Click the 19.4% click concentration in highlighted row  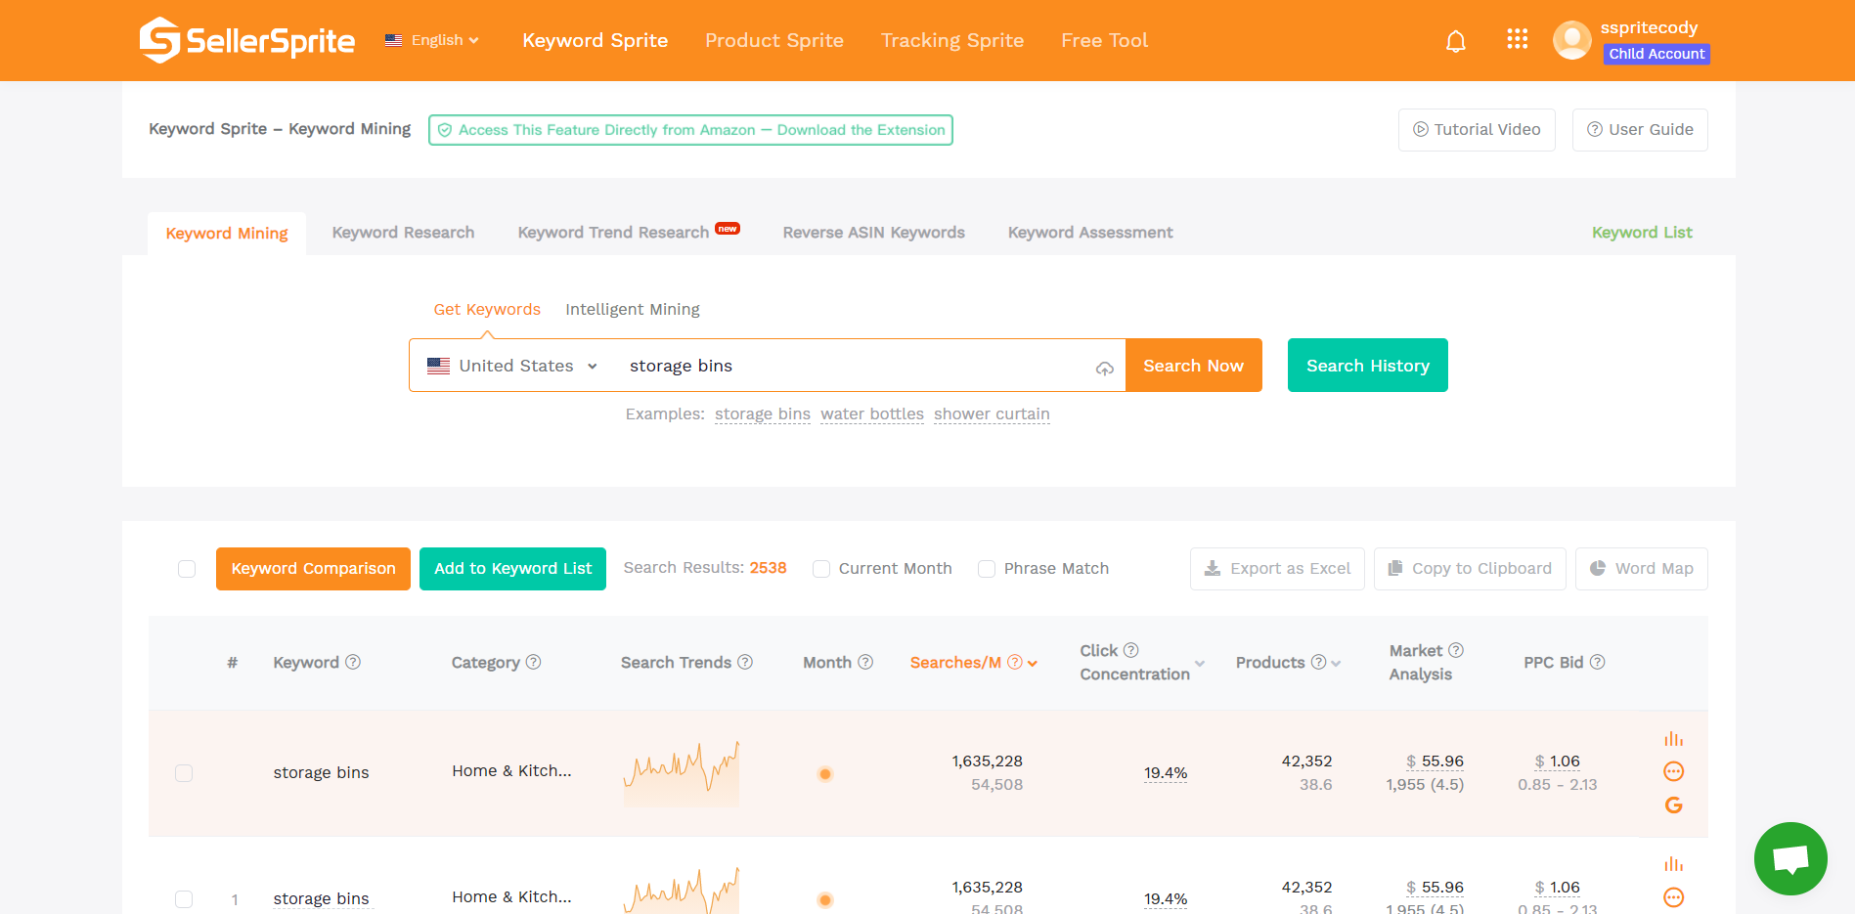tap(1166, 773)
